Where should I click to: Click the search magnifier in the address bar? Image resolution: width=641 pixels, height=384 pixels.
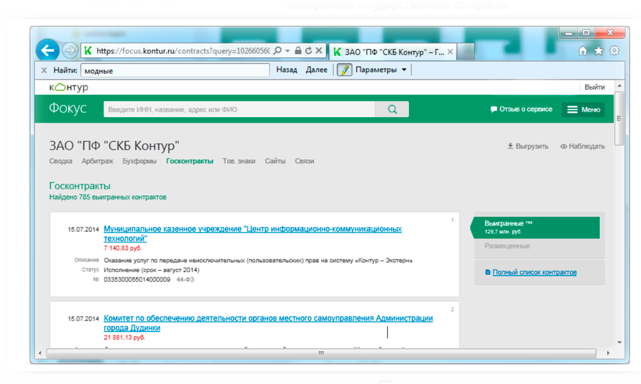pos(277,51)
